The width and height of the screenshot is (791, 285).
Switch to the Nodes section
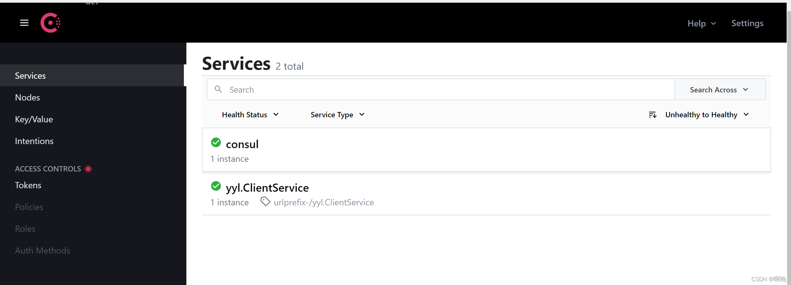[x=27, y=97]
